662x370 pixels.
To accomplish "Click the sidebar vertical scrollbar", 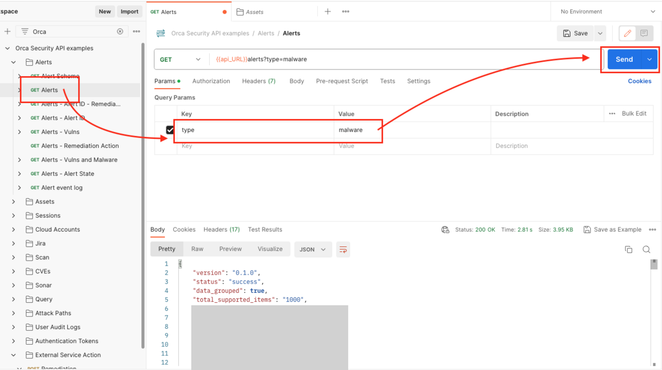I will [143, 196].
